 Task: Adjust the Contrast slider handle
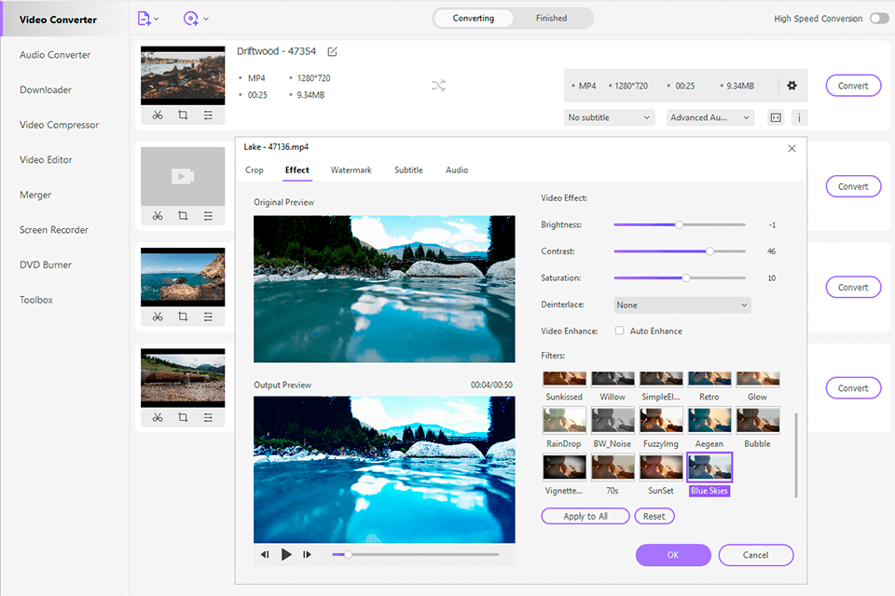point(709,251)
